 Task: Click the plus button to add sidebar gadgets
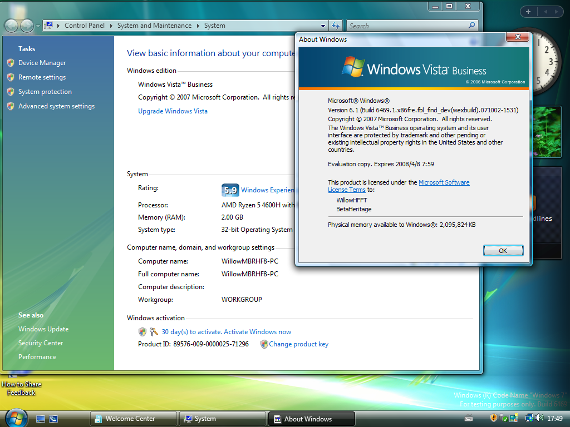click(528, 12)
